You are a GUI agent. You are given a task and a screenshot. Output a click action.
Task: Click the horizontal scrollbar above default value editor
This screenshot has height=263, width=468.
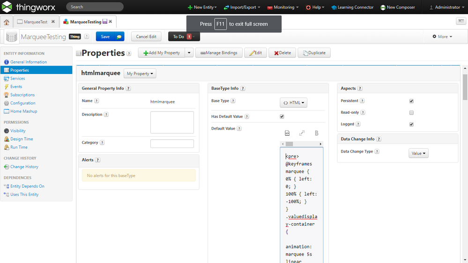(302, 144)
